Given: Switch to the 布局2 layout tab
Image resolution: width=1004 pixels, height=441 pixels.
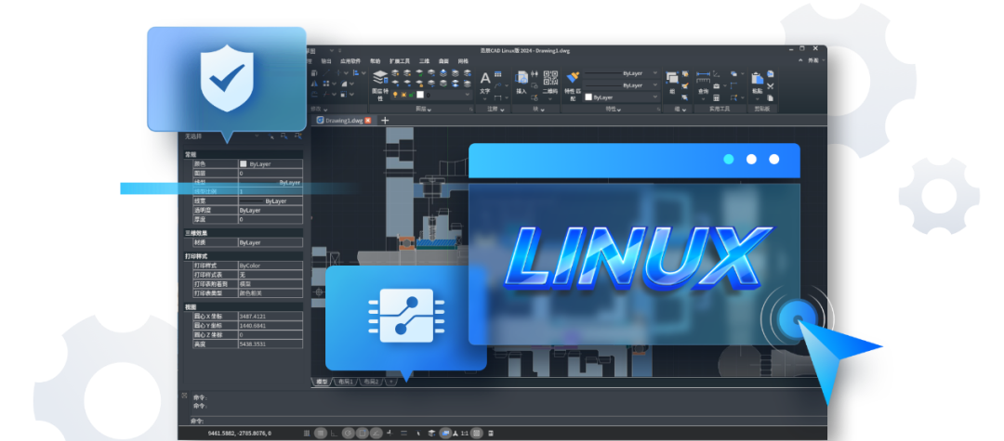Looking at the screenshot, I should click(x=371, y=382).
